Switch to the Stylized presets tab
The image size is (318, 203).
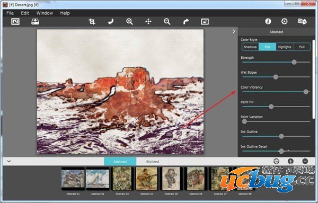click(153, 162)
